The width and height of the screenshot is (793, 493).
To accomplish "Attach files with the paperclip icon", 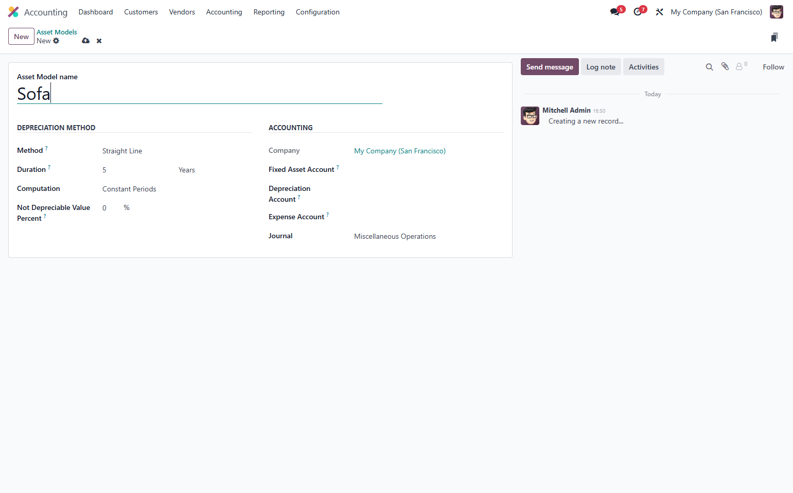I will [725, 66].
